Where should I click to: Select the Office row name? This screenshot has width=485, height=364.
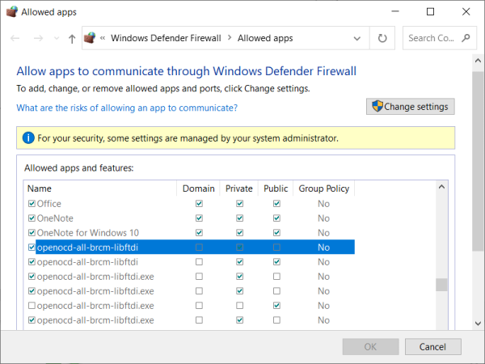point(48,204)
